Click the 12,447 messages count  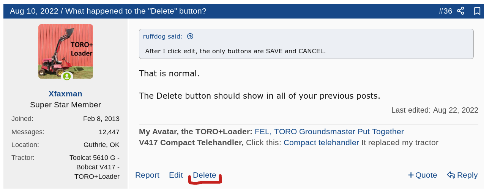[109, 132]
